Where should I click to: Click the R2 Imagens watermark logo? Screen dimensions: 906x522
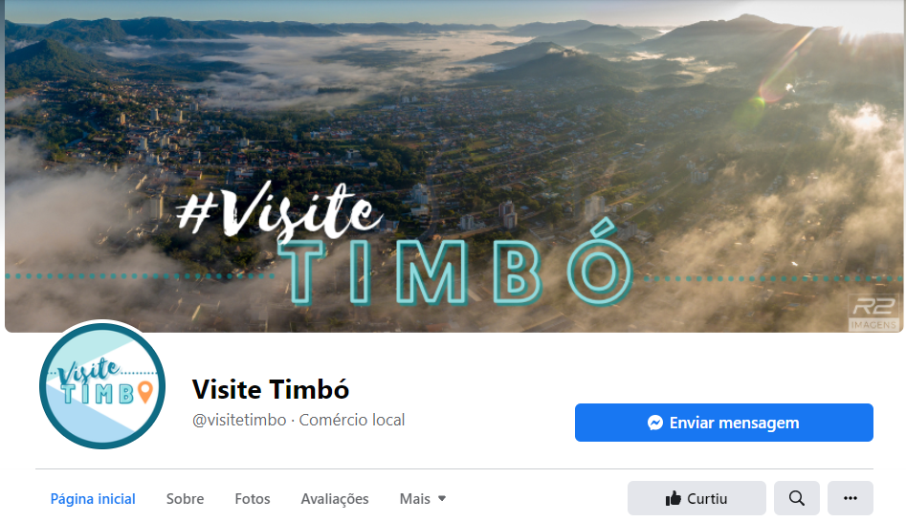873,313
